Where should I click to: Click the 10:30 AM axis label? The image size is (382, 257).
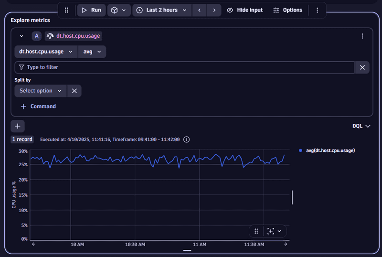[x=135, y=244]
